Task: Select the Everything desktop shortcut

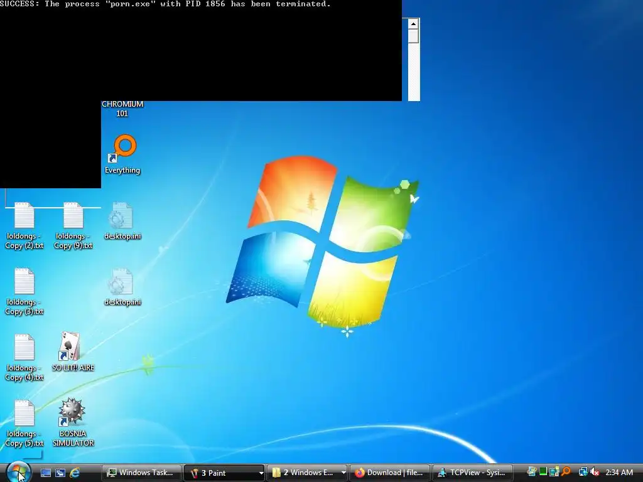Action: [122, 154]
